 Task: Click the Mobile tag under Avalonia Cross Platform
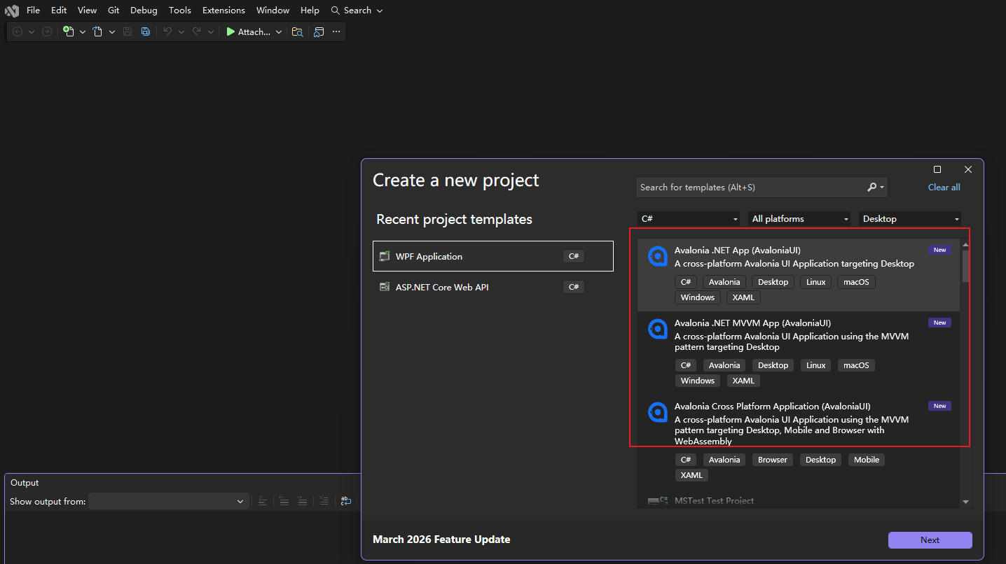click(867, 460)
